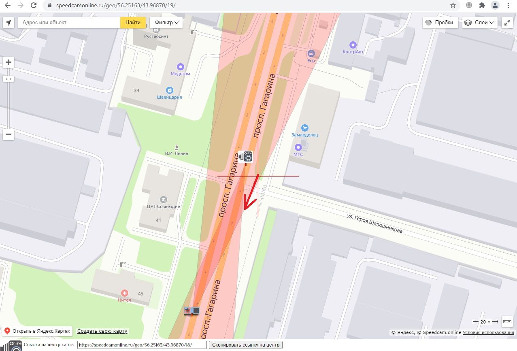Viewport: 517px width, 351px height.
Task: Expand the Фильтр dropdown
Action: [166, 23]
